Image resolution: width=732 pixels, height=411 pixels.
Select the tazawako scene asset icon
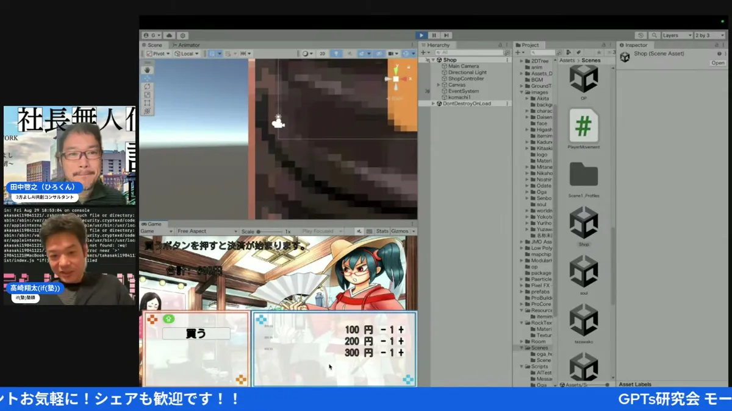click(x=584, y=320)
